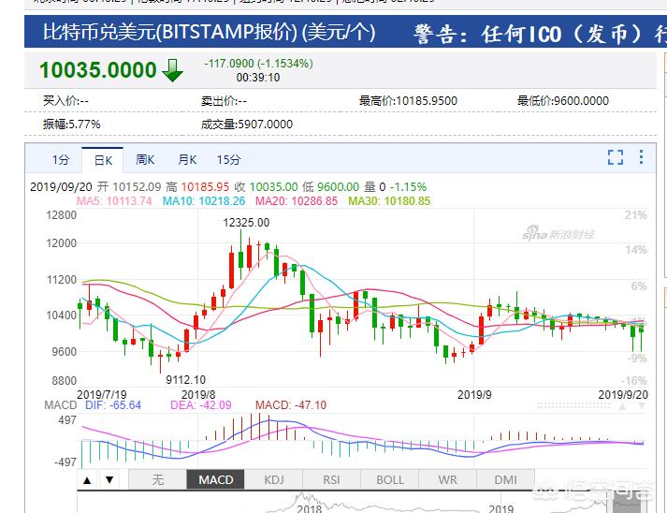Select the 日K daily chart tab
667x513 pixels.
103,159
